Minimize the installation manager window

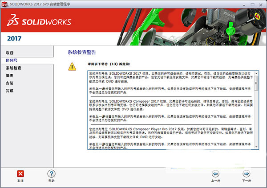[x=244, y=4]
